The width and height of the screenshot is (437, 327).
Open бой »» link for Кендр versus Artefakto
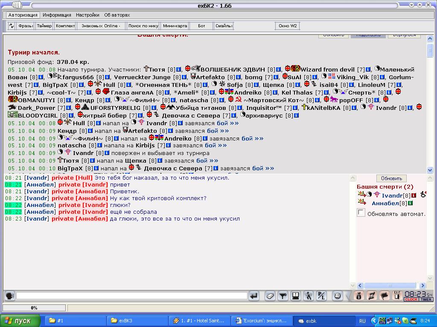[x=218, y=131]
